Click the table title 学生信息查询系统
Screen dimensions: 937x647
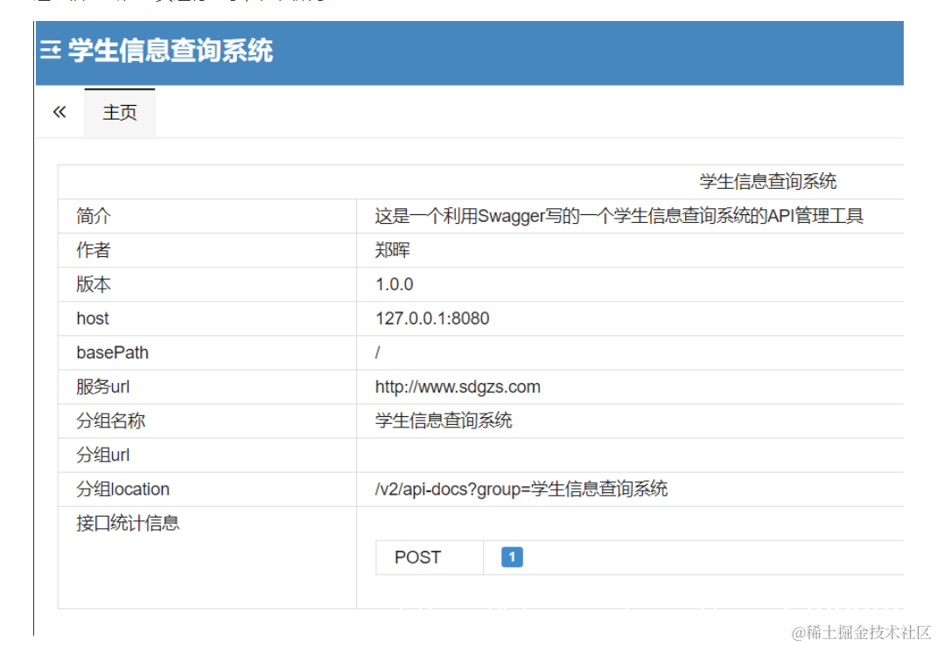tap(768, 182)
